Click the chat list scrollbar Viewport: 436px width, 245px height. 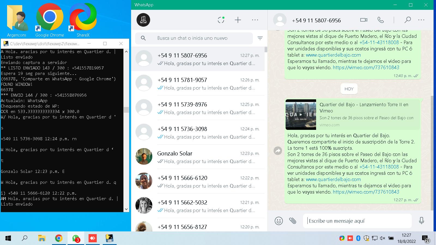click(x=266, y=50)
